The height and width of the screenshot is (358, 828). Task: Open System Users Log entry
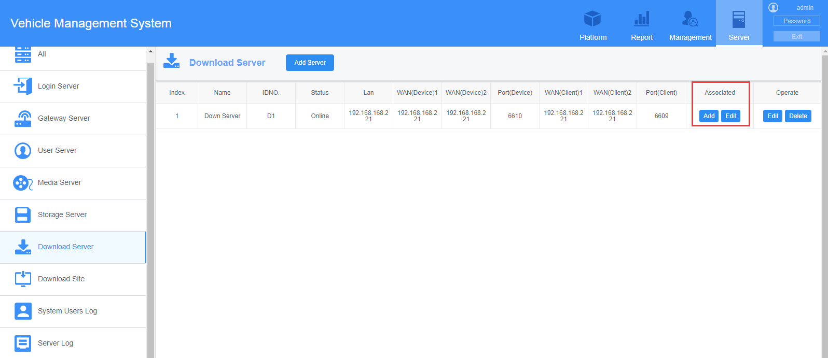point(73,311)
